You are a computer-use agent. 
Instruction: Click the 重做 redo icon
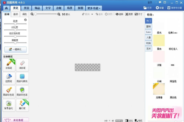point(99,14)
